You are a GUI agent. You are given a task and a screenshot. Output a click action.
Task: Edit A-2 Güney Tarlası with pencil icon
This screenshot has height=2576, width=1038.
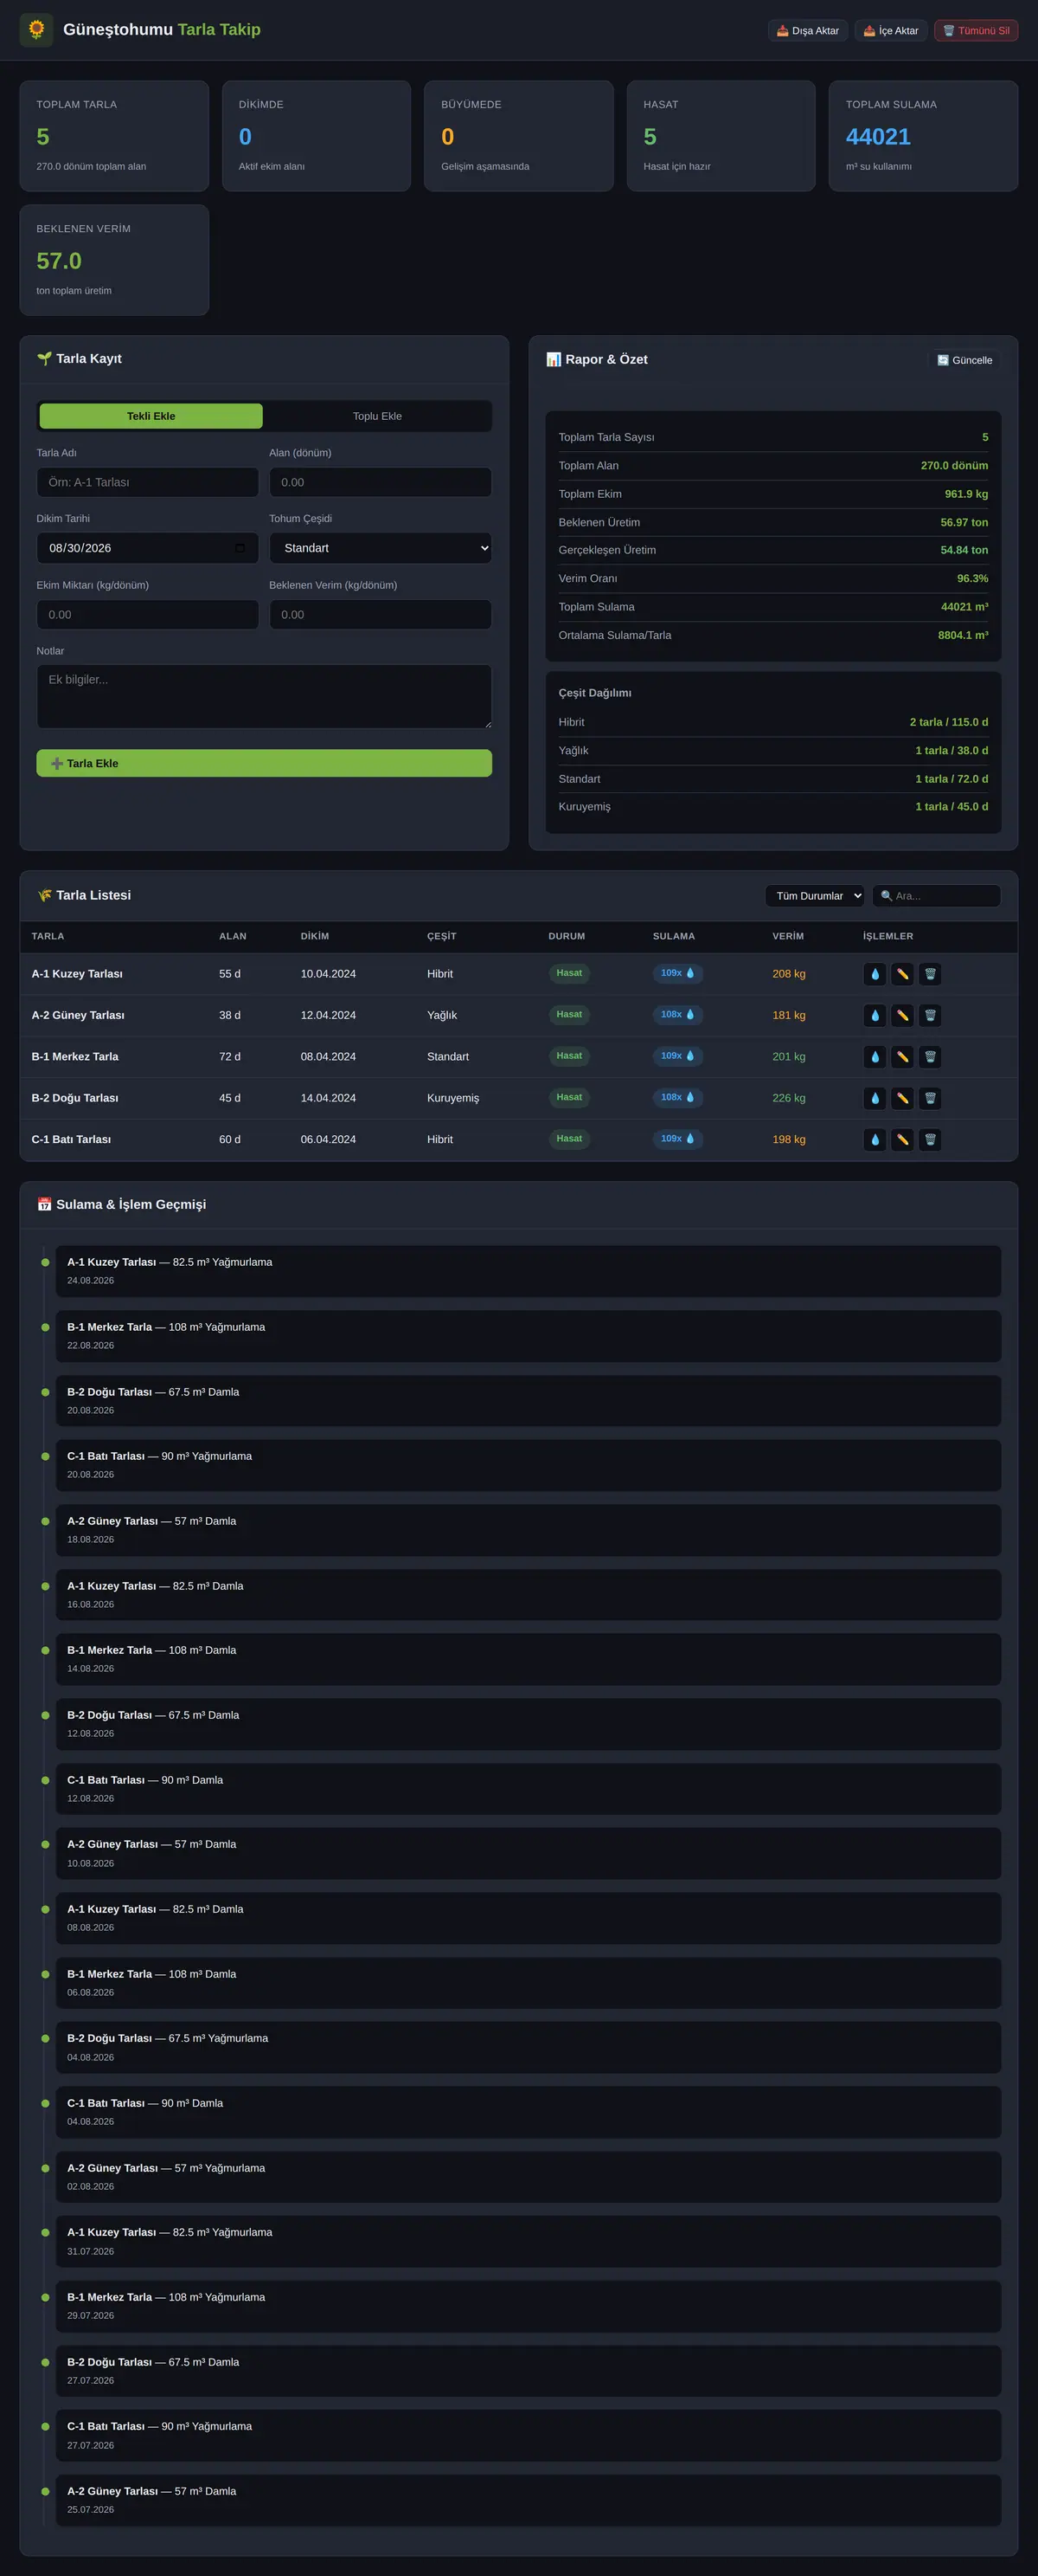pyautogui.click(x=902, y=1015)
